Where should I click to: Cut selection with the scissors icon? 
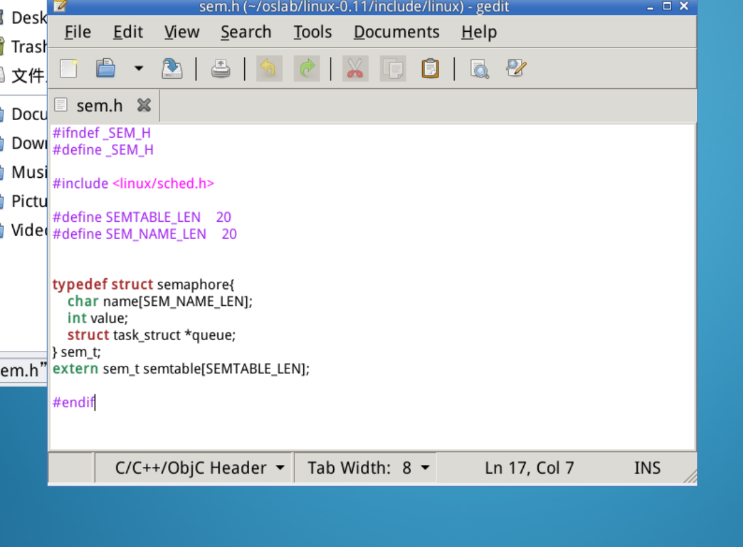click(x=355, y=69)
